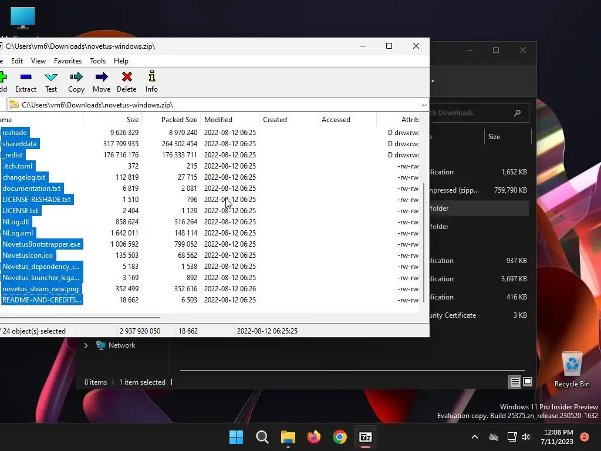
Task: Select the Security Certificate 3 KB row
Action: (479, 315)
